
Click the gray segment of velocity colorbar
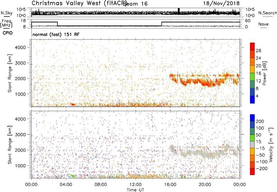click(x=252, y=145)
